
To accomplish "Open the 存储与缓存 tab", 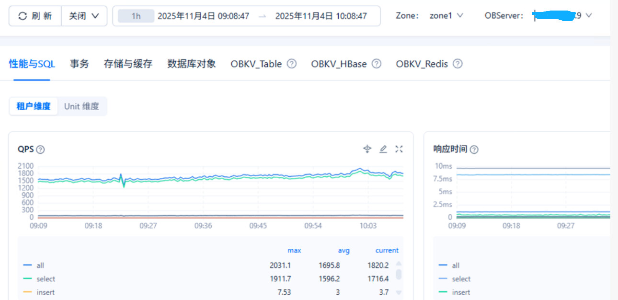I will point(128,64).
